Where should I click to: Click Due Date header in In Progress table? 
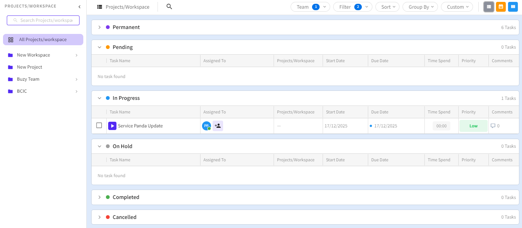[380, 112]
